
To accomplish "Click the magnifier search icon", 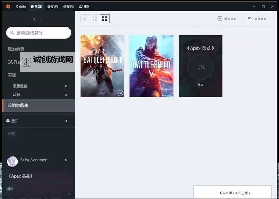I will pos(12,33).
